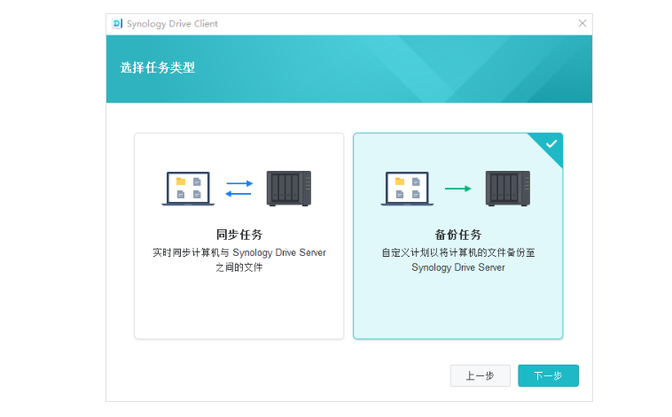Click the NAS server icon in 备份任务 card
The height and width of the screenshot is (417, 672).
[508, 189]
